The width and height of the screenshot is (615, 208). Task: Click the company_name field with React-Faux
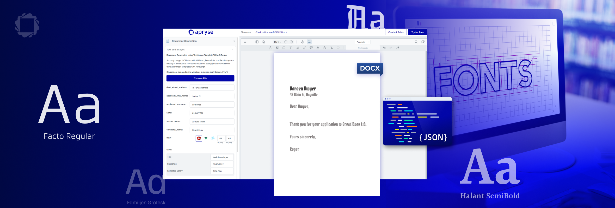[x=212, y=130]
